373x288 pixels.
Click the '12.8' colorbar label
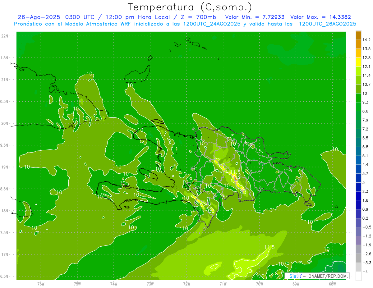click(366, 57)
